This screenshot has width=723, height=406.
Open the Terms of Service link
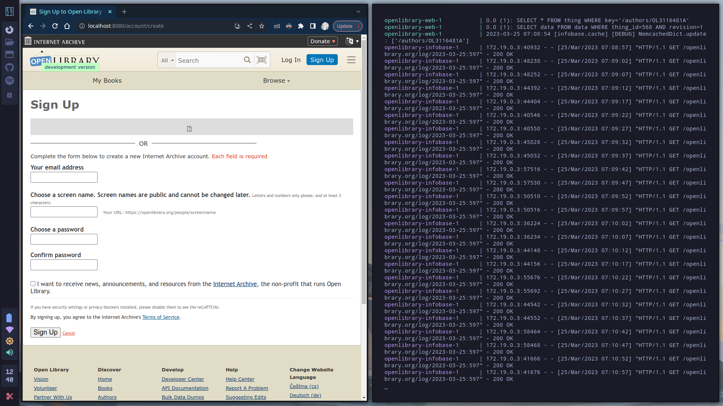(161, 317)
